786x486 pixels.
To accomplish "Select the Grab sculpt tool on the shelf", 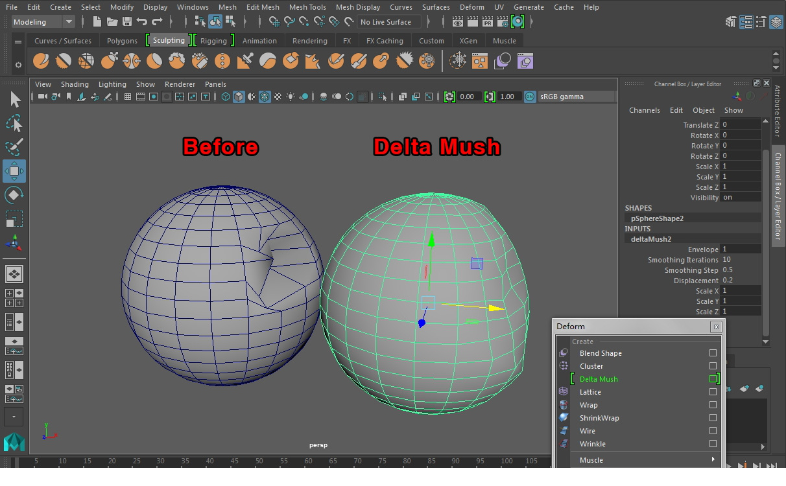I will tap(109, 61).
